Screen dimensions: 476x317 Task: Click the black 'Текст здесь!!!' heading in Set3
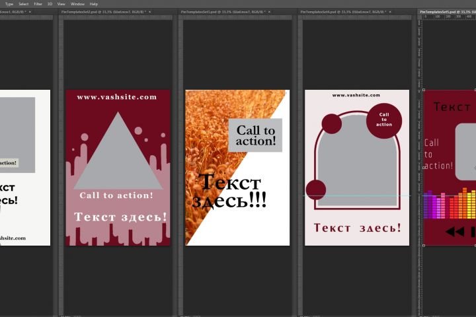tap(230, 191)
